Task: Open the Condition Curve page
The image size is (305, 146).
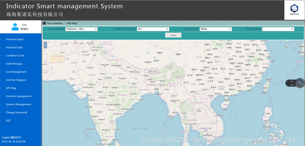Action: point(15,55)
